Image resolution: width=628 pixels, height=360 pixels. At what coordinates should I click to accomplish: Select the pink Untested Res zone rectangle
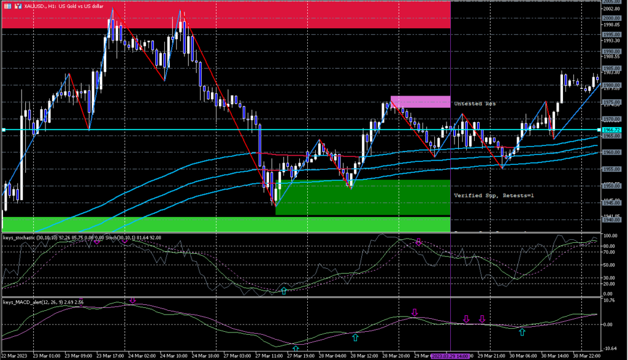(x=421, y=102)
